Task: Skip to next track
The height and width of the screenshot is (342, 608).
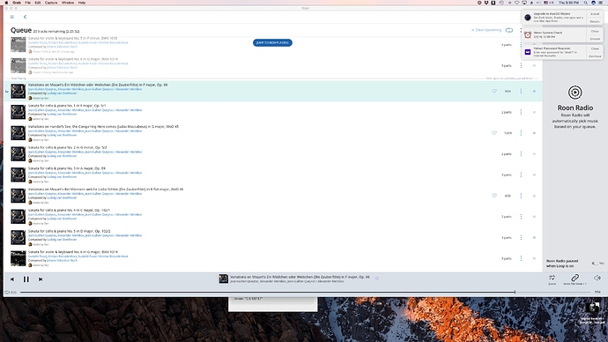Action: coord(41,279)
